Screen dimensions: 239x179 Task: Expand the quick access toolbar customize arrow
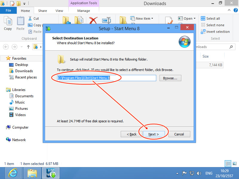(24, 4)
